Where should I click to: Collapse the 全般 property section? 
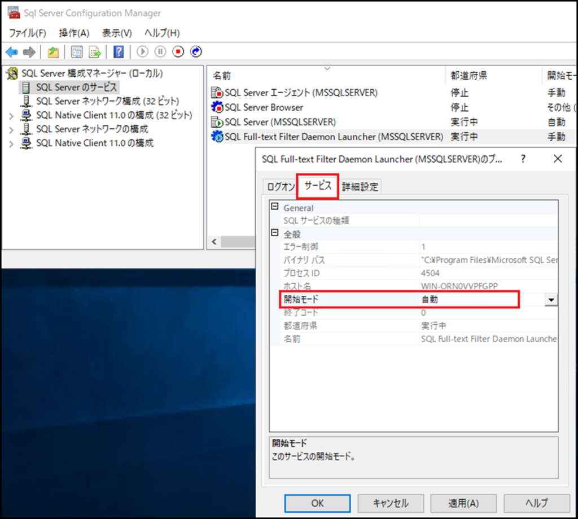pyautogui.click(x=275, y=233)
